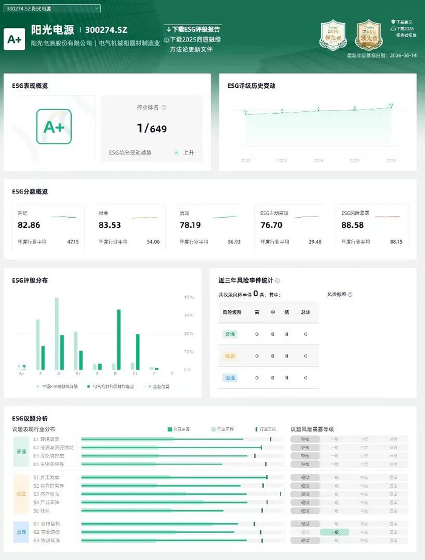Click the ESG风险暴露 score 88.58
Viewport: 425px width, 560px height.
point(352,225)
